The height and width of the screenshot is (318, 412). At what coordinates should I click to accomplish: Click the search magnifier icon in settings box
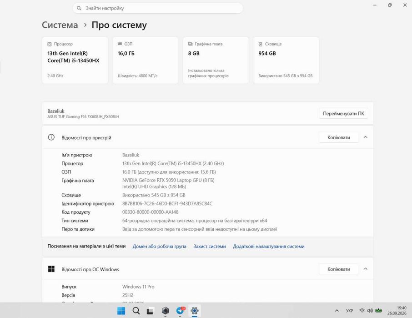[x=79, y=8]
